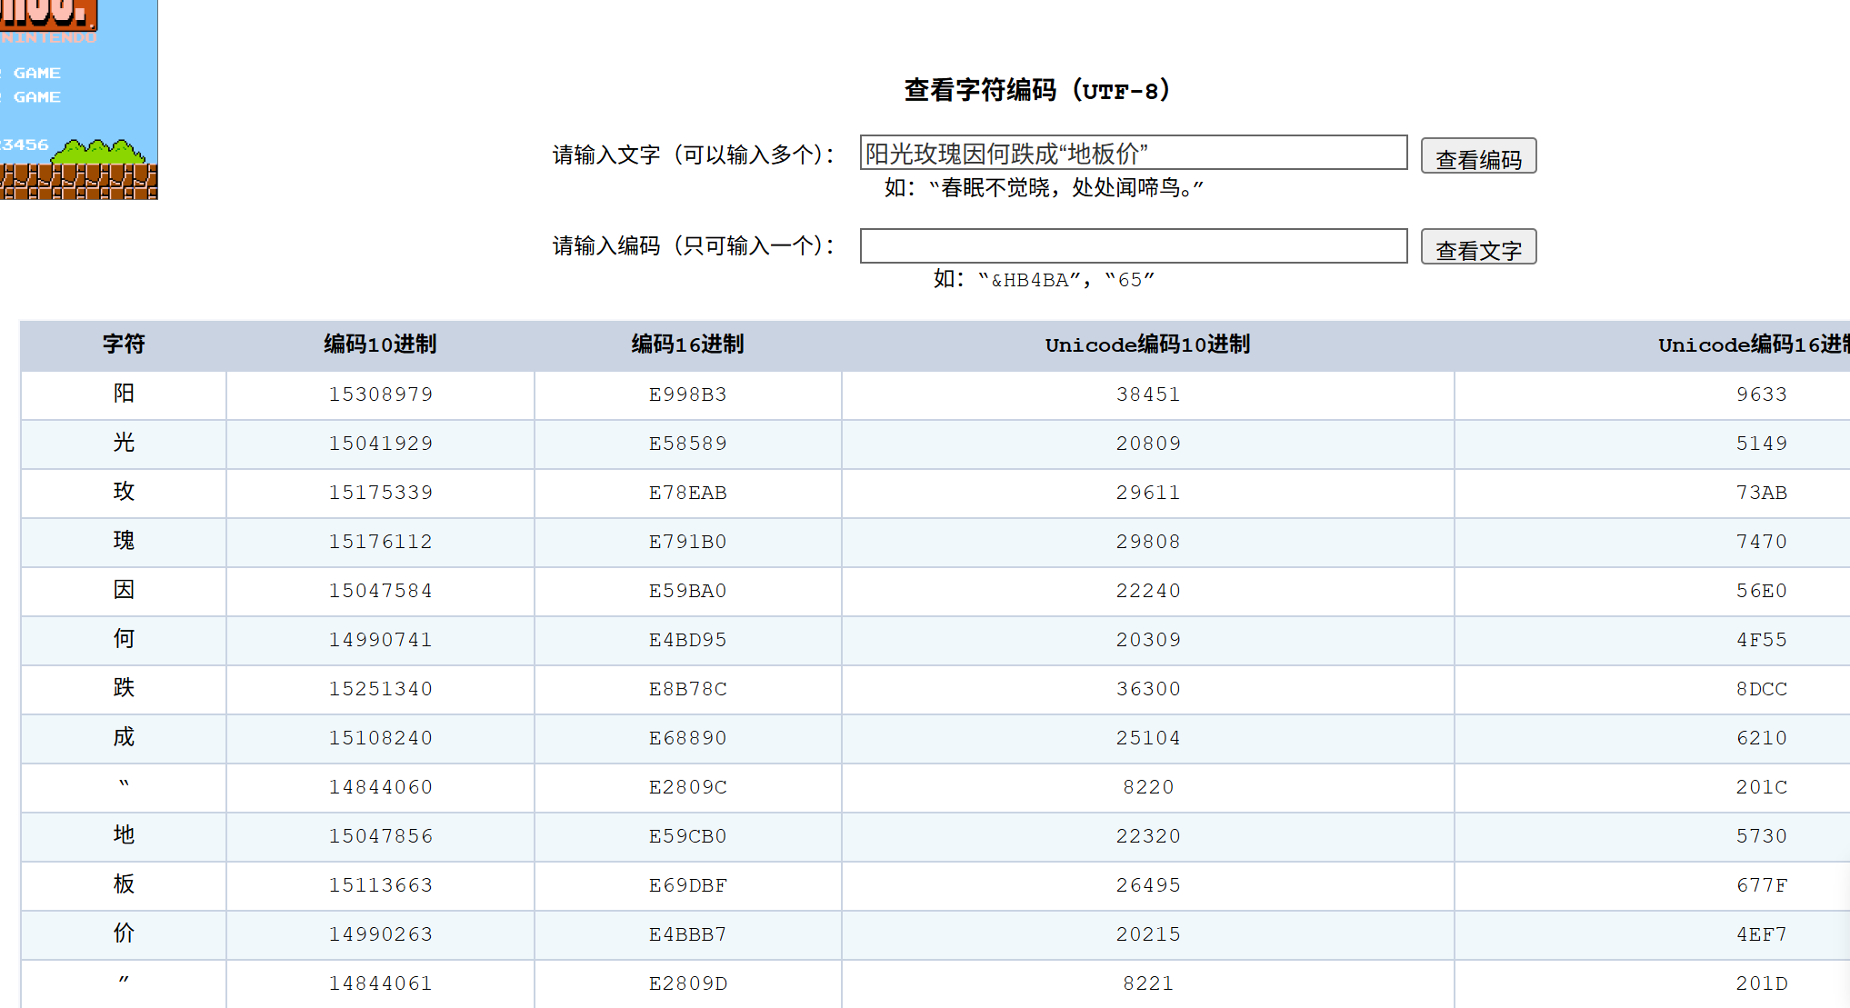Select hex code E4BD95

[687, 640]
